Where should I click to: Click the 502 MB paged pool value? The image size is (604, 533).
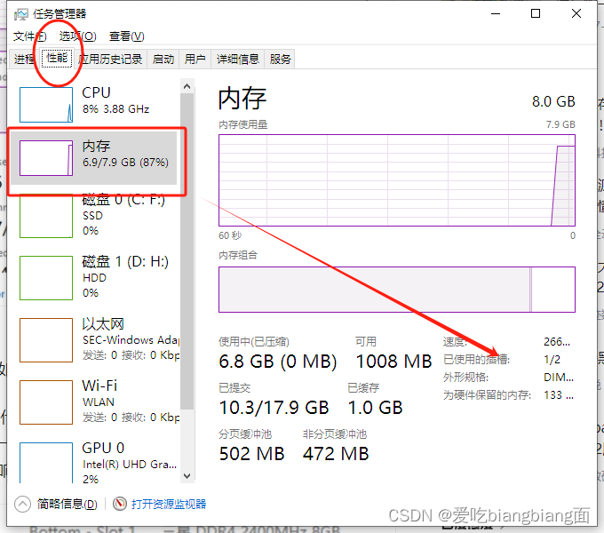tap(251, 454)
